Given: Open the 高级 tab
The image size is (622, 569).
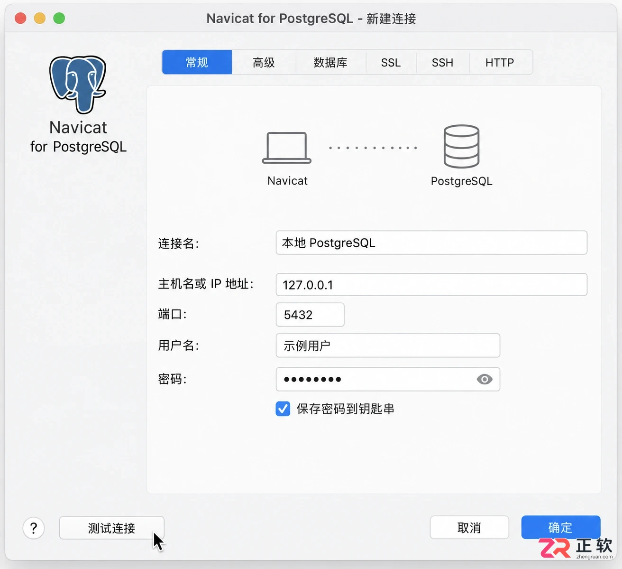Looking at the screenshot, I should pyautogui.click(x=264, y=62).
